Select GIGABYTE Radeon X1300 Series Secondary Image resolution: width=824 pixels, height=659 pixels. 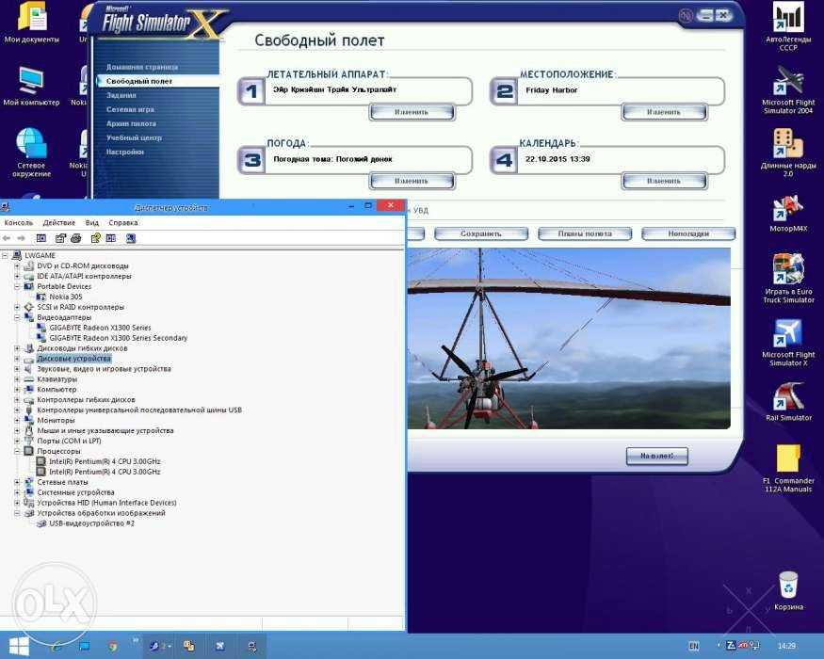(x=119, y=338)
